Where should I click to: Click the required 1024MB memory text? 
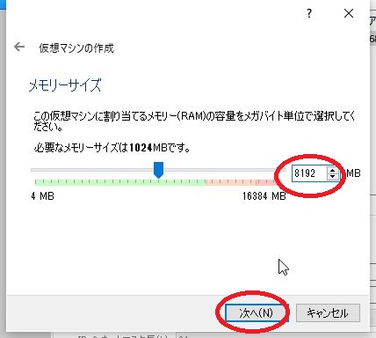click(112, 148)
